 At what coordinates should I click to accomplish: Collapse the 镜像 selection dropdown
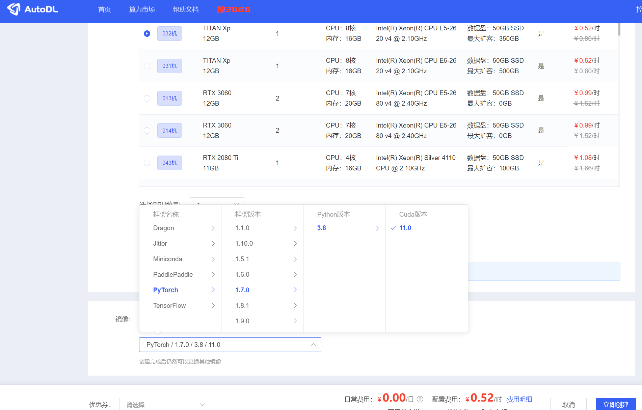click(314, 345)
